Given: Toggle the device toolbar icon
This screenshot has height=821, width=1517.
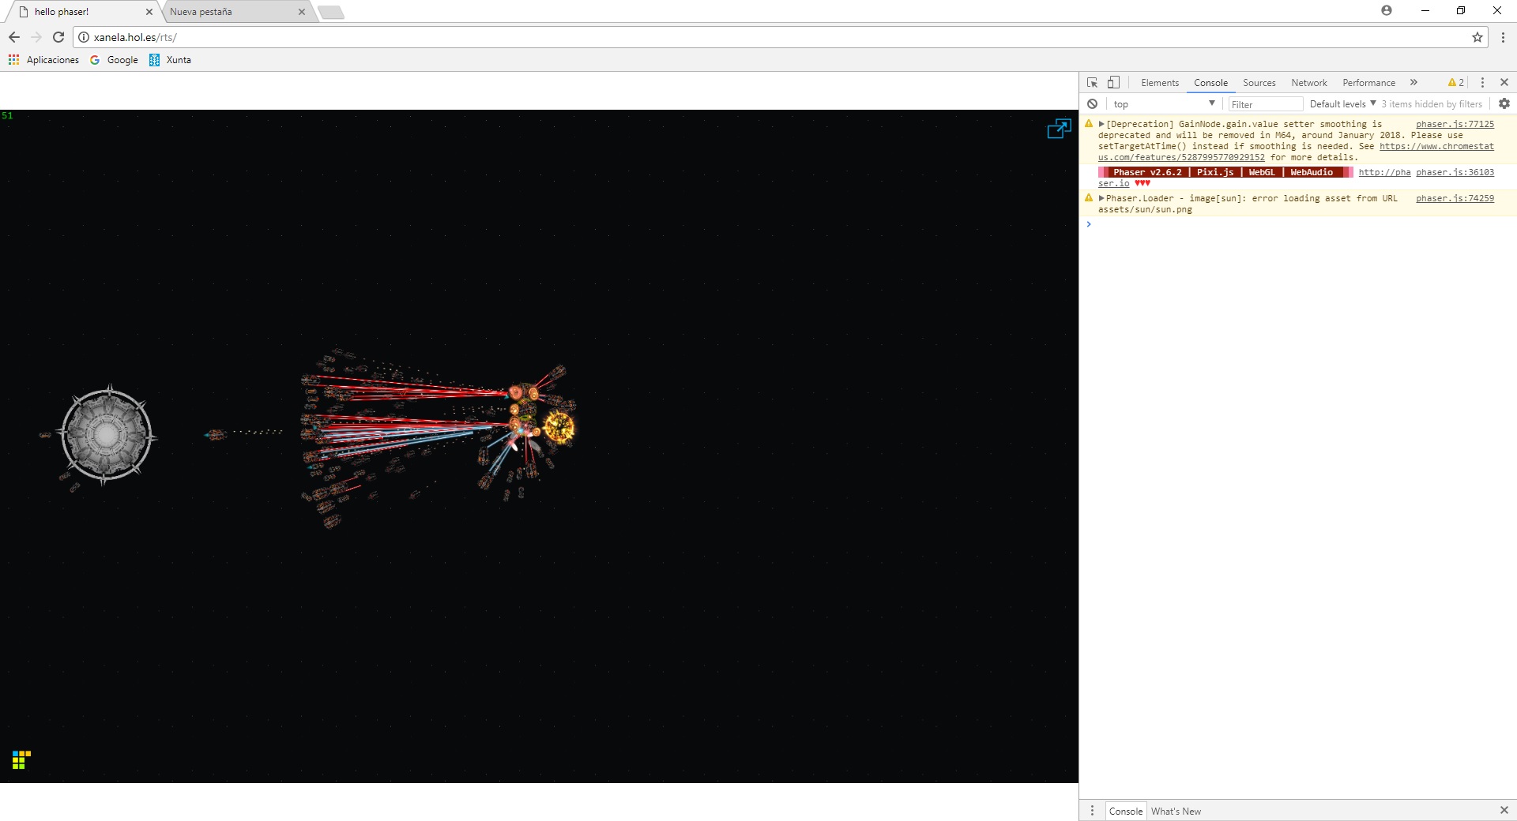Looking at the screenshot, I should tap(1113, 83).
